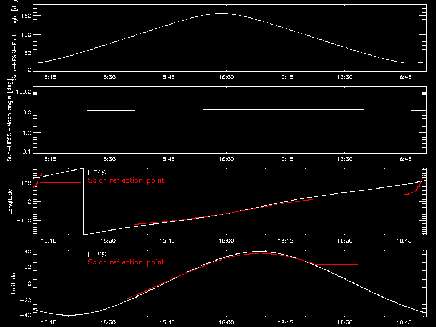The height and width of the screenshot is (327, 436).
Task: Select 15:45 time label under Longitude plot
Action: point(167,241)
